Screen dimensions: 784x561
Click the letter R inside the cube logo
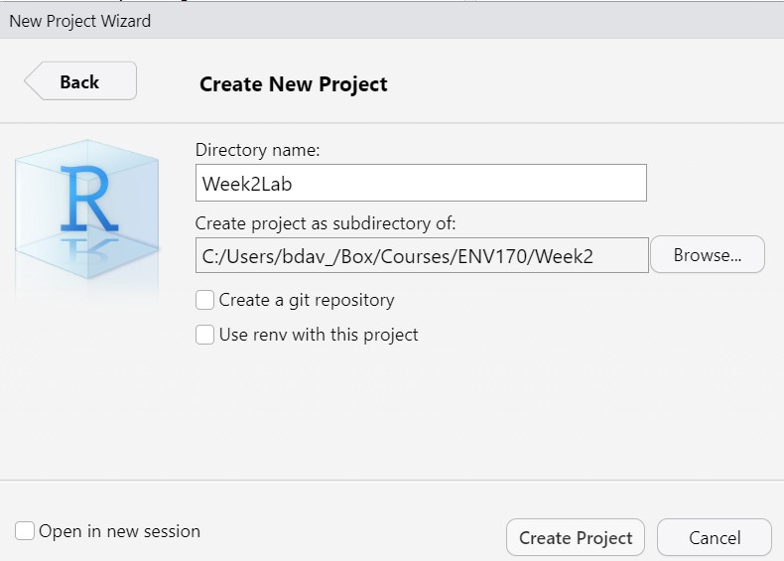point(89,199)
